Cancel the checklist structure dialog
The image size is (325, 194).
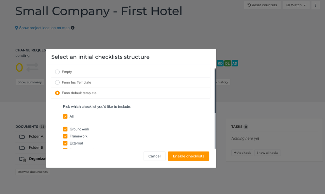155,156
